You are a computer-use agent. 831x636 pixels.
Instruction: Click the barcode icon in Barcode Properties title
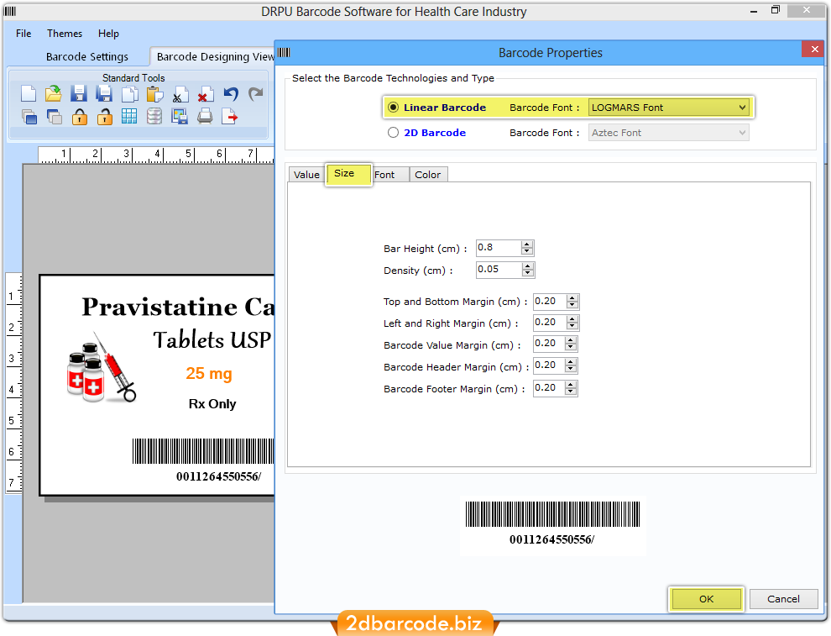(x=284, y=53)
